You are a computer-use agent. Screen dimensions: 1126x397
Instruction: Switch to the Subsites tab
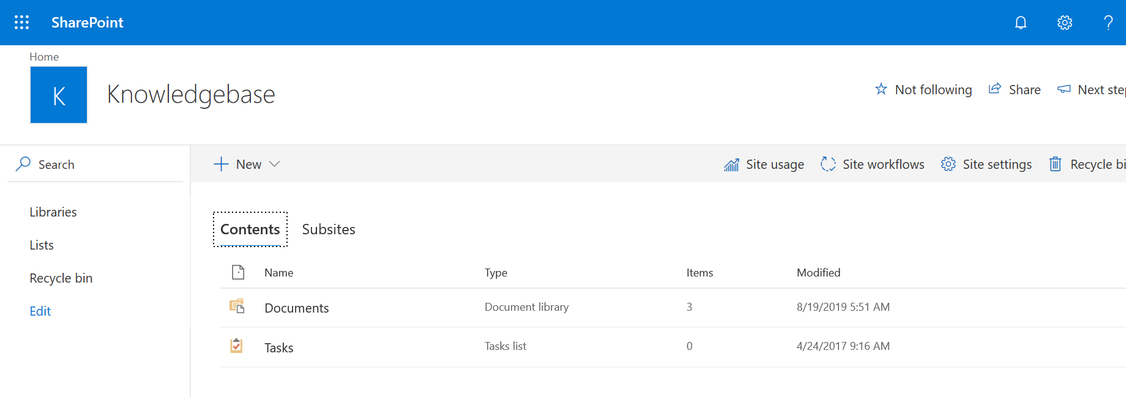(329, 229)
